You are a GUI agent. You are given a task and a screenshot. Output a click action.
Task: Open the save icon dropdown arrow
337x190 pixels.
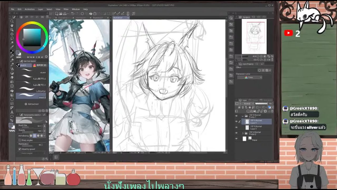[x=68, y=13]
